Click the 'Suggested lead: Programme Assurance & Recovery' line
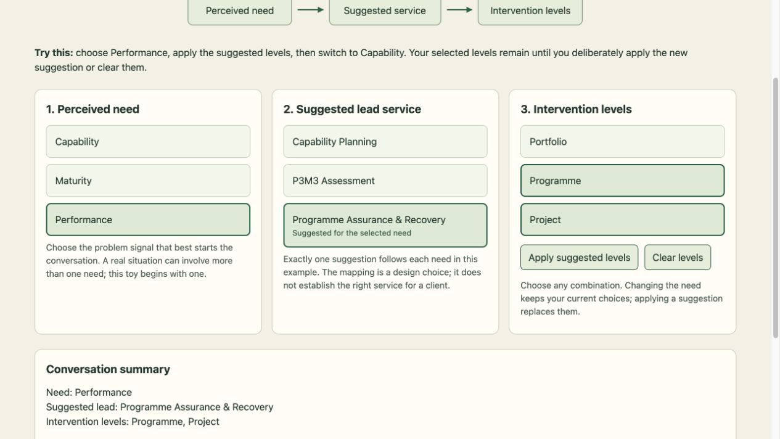 pos(160,407)
